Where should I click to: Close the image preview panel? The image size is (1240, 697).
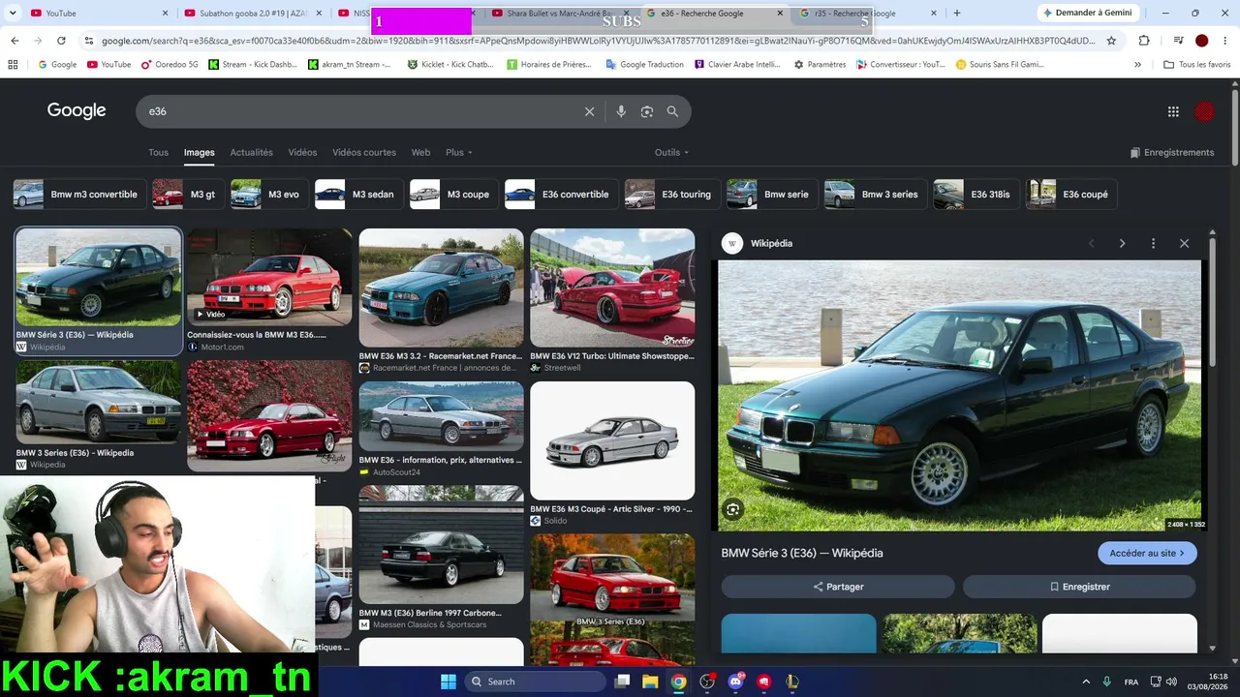pyautogui.click(x=1184, y=243)
